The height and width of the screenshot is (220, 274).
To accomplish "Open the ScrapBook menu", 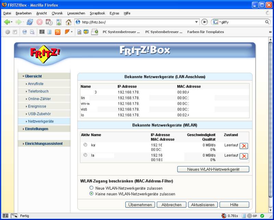I will coord(97,13).
